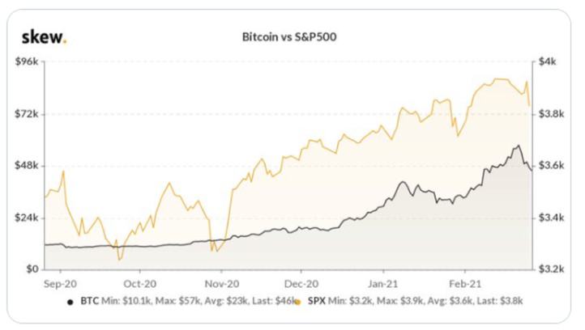Select the BTC legend label
The width and height of the screenshot is (585, 330).
90,301
